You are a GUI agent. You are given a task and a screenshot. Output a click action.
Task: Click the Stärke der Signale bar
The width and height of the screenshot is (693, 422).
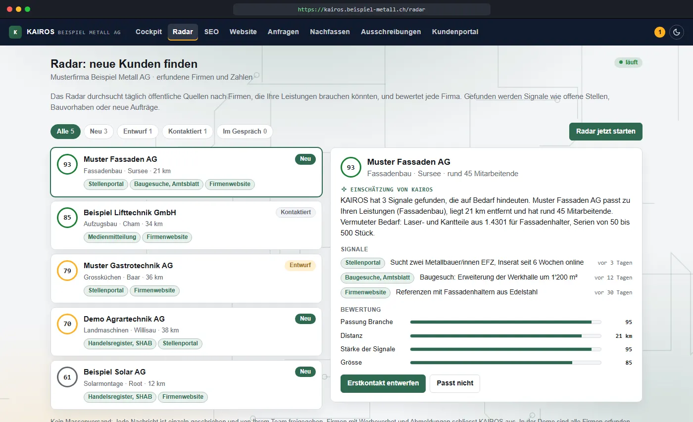tap(505, 349)
